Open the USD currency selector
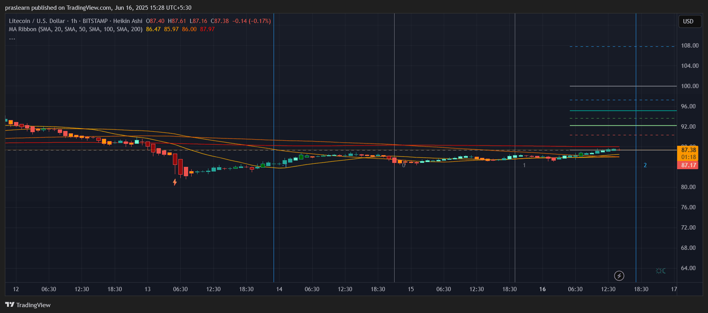 688,21
